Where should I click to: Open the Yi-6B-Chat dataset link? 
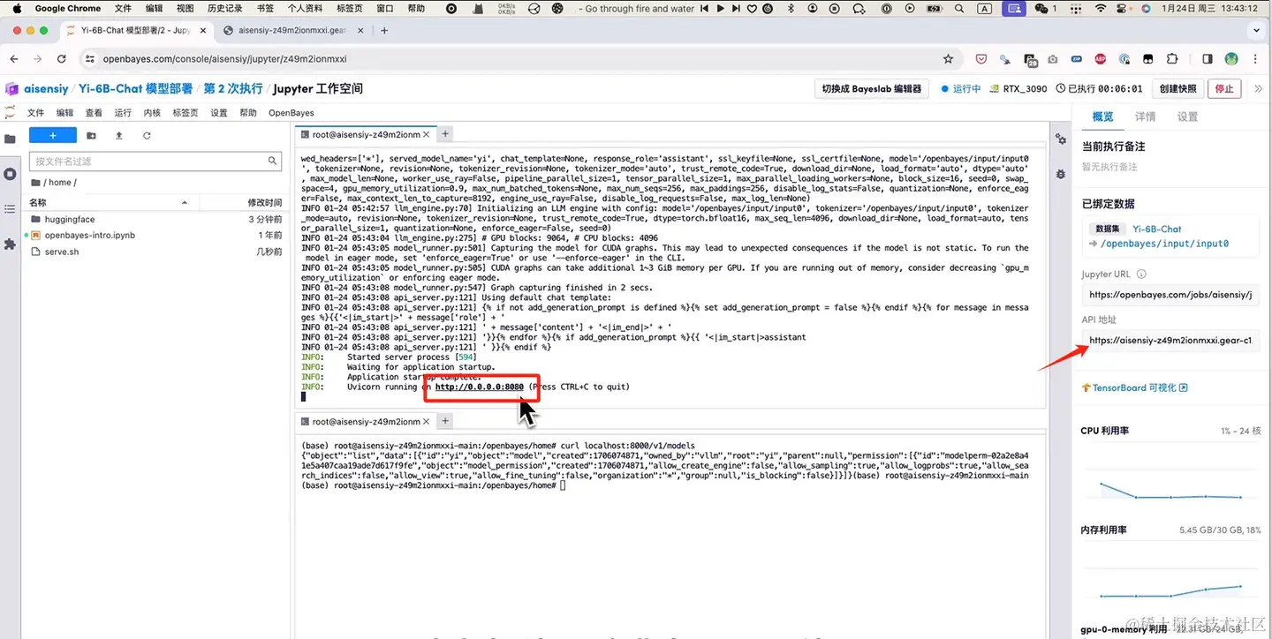coord(1157,229)
